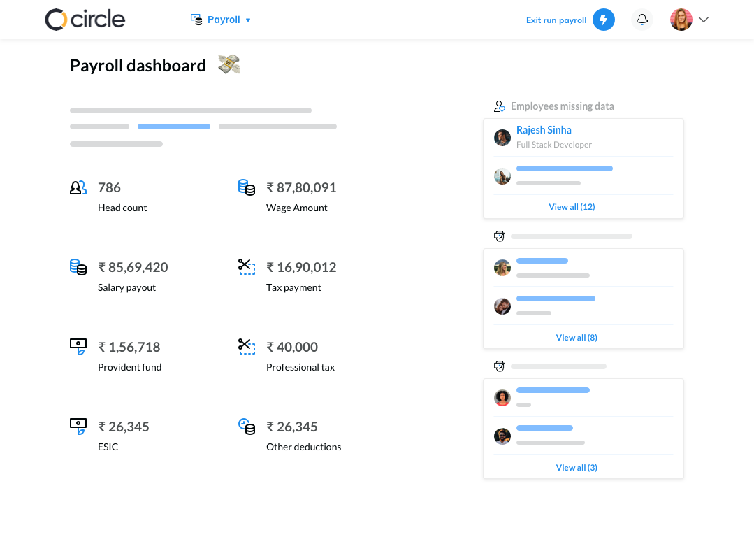Click the Employees missing data person icon
Screen dimensions: 754x537
tap(500, 106)
